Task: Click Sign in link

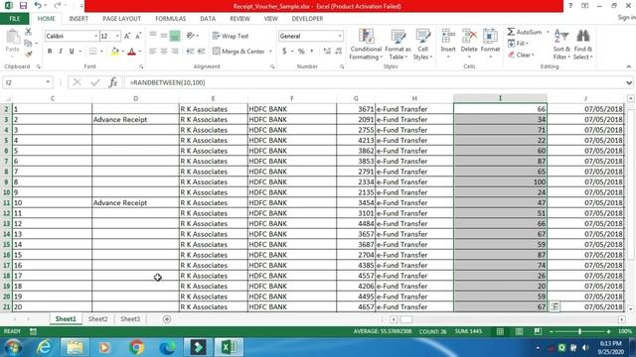Action: [626, 18]
